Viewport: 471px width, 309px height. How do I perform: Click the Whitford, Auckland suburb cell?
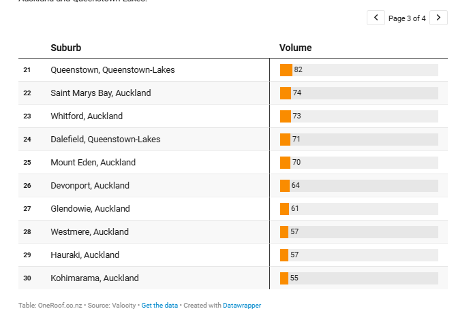[87, 116]
